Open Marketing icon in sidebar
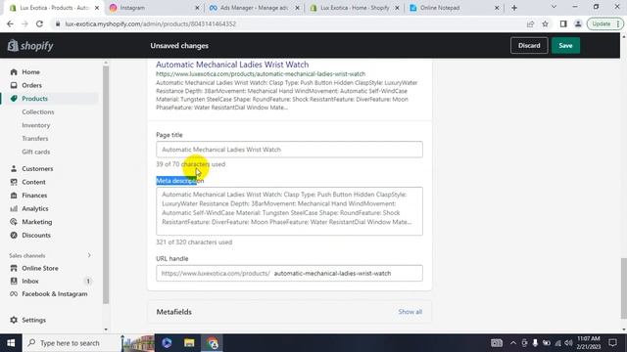 [x=14, y=222]
